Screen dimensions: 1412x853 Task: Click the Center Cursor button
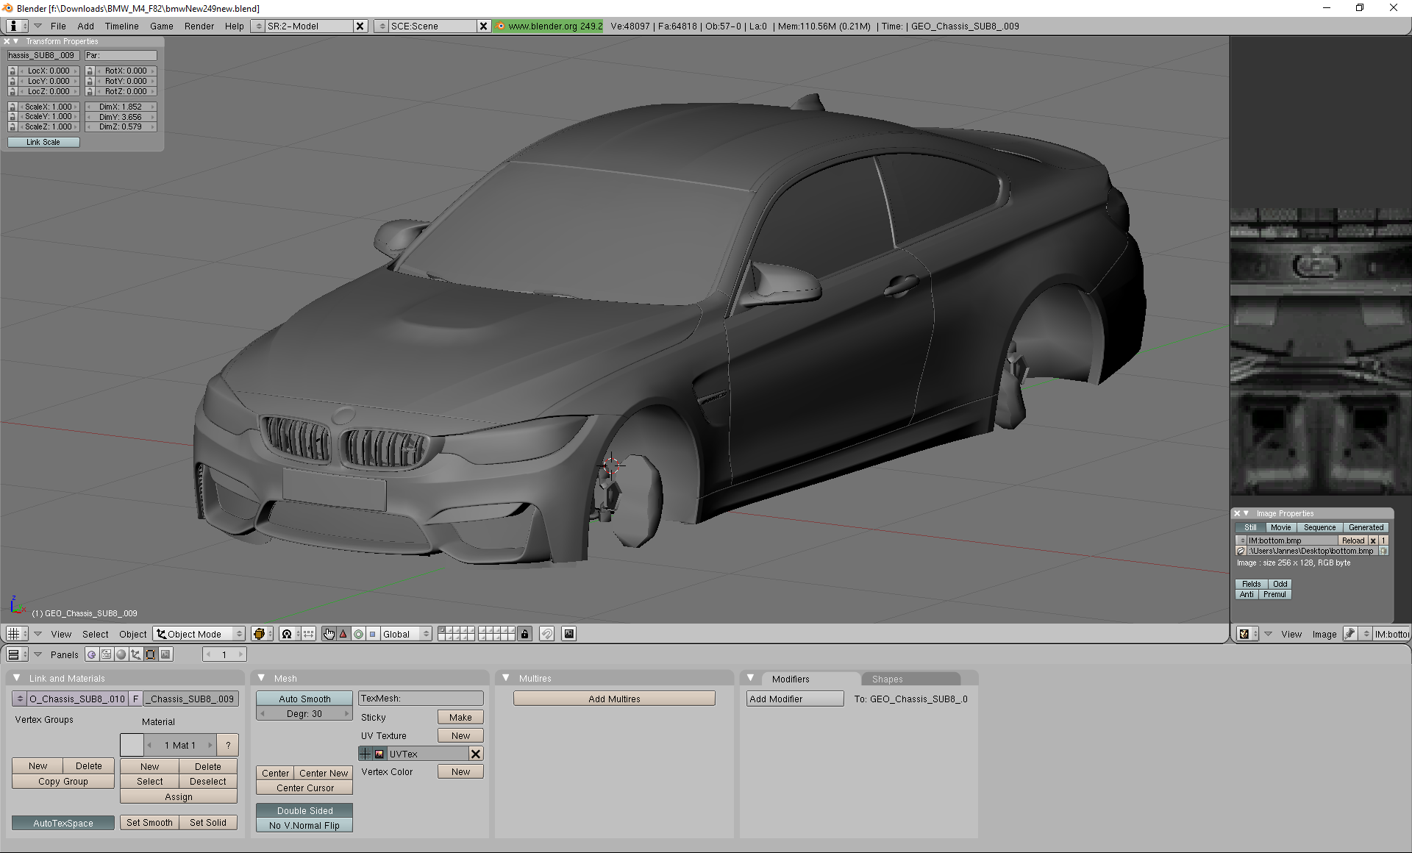pyautogui.click(x=304, y=788)
